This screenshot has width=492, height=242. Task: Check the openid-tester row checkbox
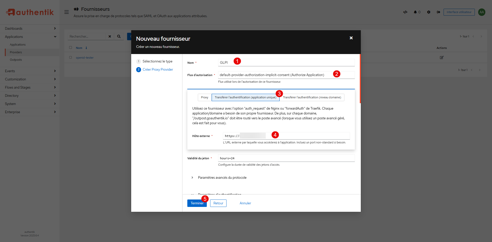click(70, 58)
